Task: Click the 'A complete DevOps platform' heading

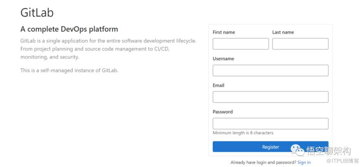Action: (69, 29)
